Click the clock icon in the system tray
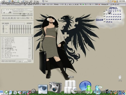 (108, 1)
